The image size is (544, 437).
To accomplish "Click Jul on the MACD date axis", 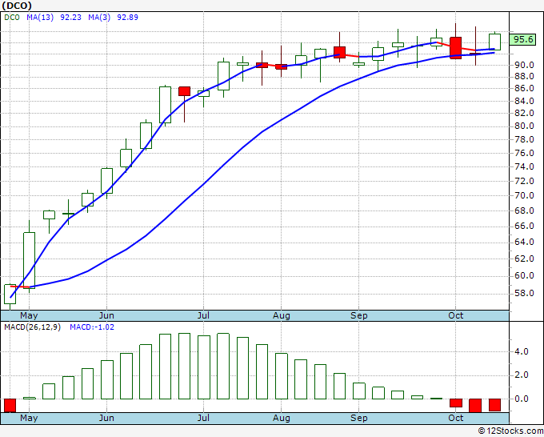I will (x=203, y=418).
